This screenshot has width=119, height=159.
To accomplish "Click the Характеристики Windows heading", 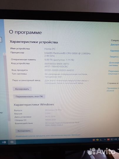I will [x=34, y=105].
